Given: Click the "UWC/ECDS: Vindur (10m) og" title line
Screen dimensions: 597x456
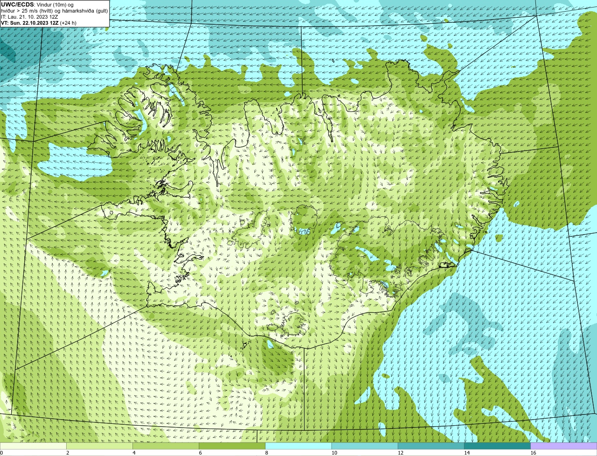Looking at the screenshot, I should [37, 4].
